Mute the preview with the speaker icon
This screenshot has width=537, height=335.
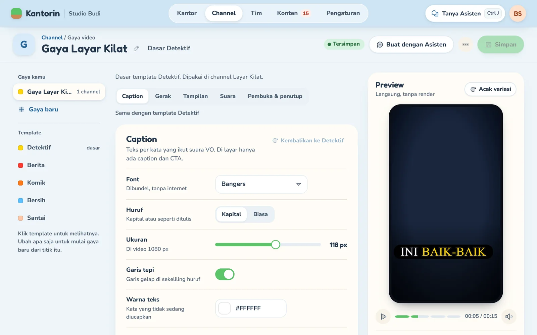509,317
